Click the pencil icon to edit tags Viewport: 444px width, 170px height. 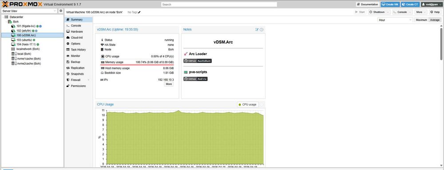pos(139,12)
